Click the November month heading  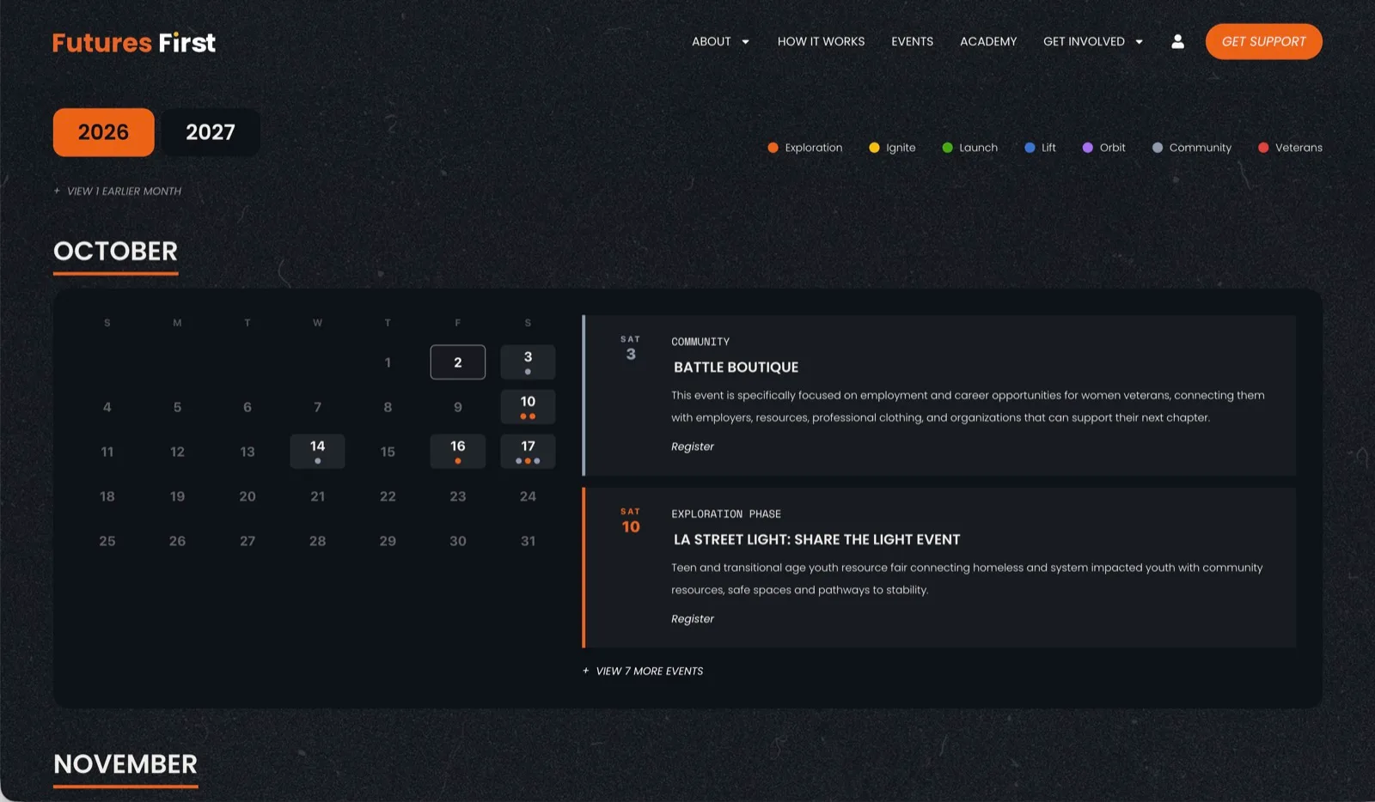coord(125,764)
